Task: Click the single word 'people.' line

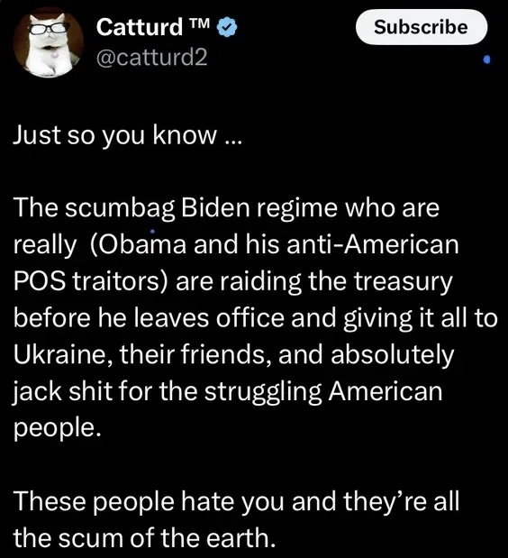Action: 58,428
